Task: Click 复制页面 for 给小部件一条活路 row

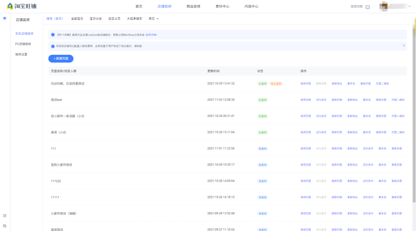Action: [381, 116]
